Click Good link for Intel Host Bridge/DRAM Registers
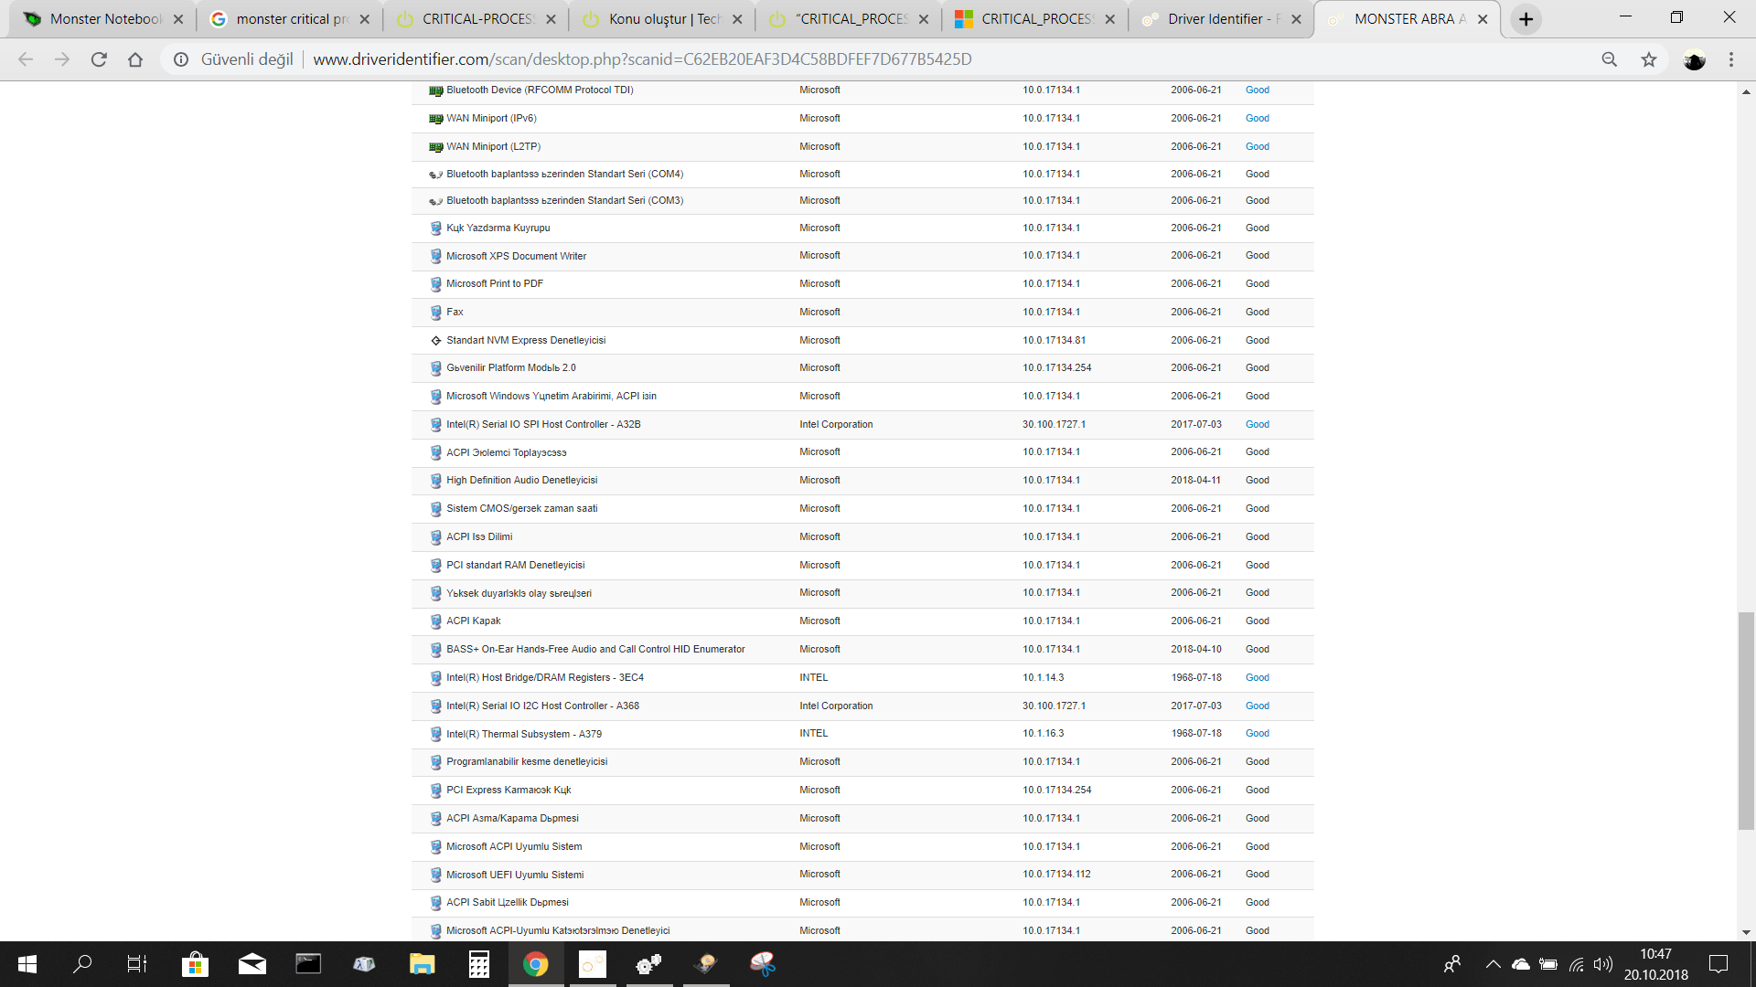Image resolution: width=1756 pixels, height=987 pixels. 1257,677
